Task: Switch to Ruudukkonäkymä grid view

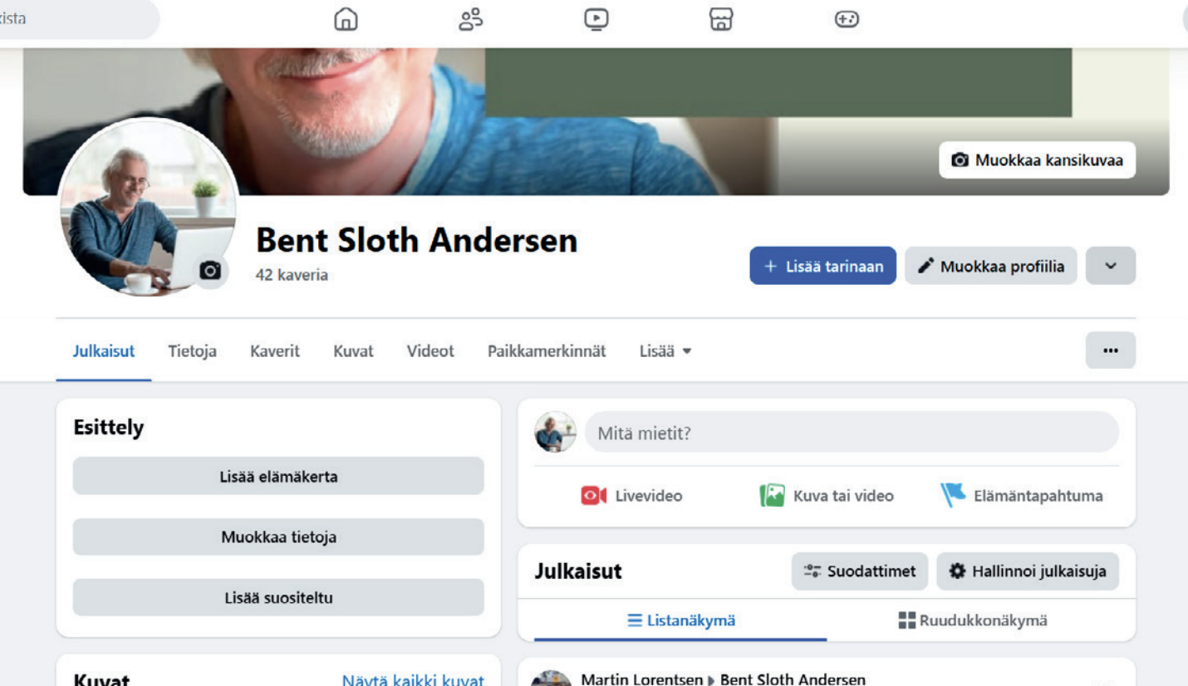Action: (973, 620)
